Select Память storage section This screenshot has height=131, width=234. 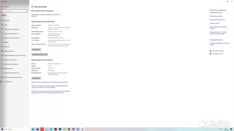[x=6, y=42]
